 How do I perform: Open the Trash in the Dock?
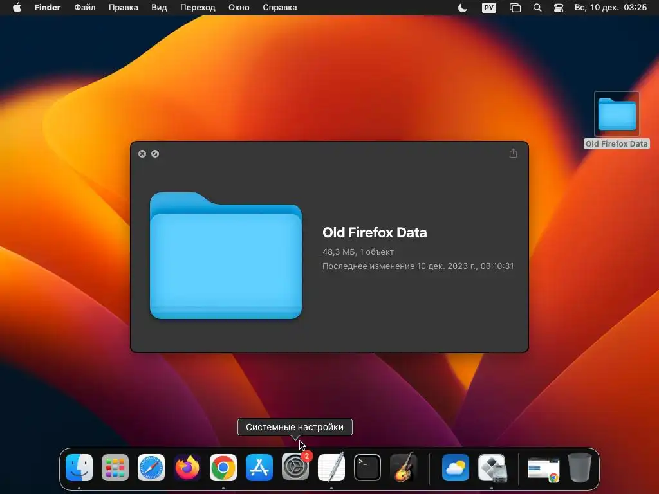(580, 468)
